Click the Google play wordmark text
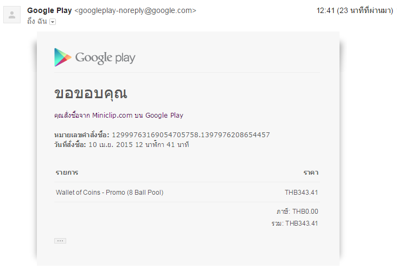 click(x=105, y=57)
